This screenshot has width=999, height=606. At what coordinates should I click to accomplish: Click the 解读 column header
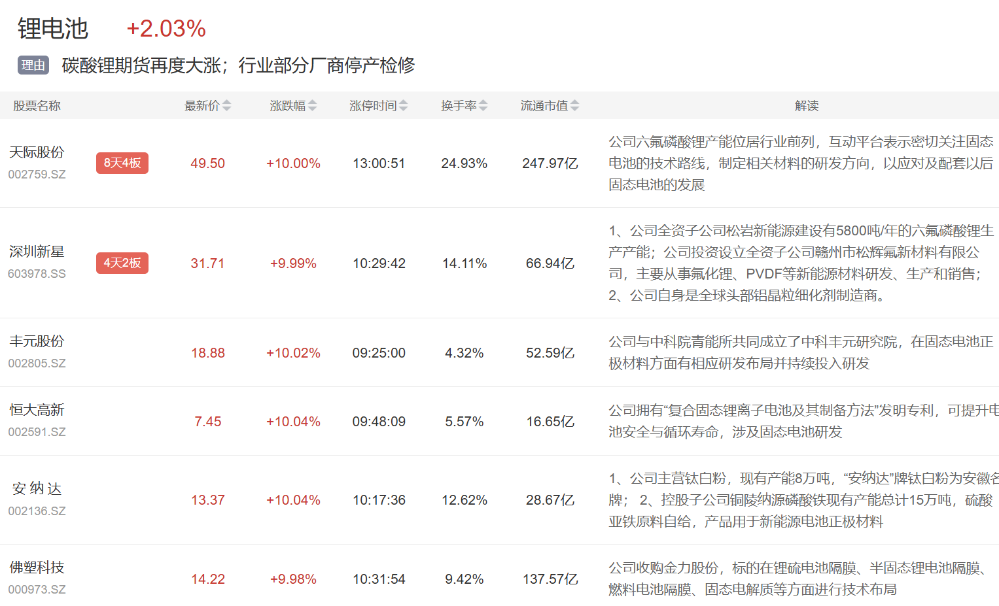806,106
